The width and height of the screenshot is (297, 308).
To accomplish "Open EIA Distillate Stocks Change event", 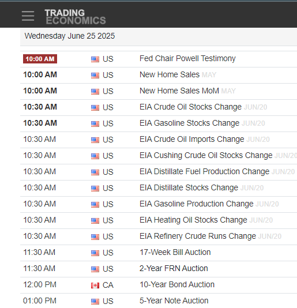I will [189, 187].
